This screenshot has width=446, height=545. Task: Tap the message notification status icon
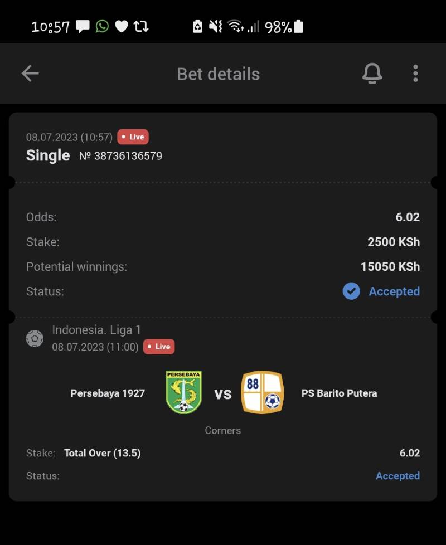[83, 26]
